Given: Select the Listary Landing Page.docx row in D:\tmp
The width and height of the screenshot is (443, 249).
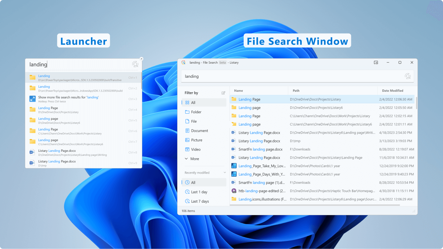Looking at the screenshot, I should pyautogui.click(x=323, y=141).
